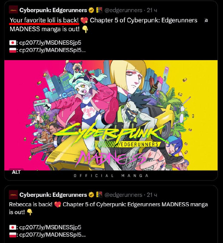
Task: Open Cyberpunk: Edgerunners avatar in second tweet
Action: tap(13, 195)
